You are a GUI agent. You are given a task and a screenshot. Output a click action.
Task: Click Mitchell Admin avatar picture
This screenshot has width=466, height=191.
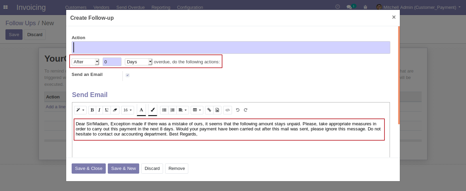pyautogui.click(x=379, y=7)
